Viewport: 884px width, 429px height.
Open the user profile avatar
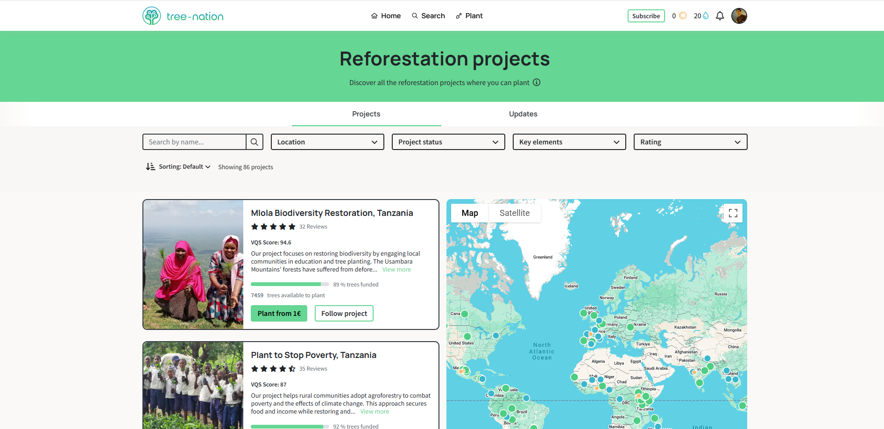[739, 16]
